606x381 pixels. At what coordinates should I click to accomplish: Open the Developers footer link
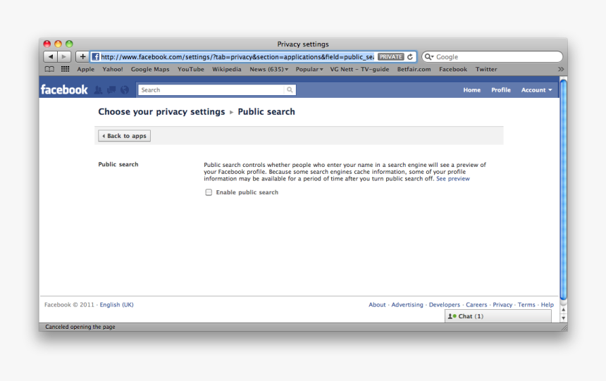(445, 304)
